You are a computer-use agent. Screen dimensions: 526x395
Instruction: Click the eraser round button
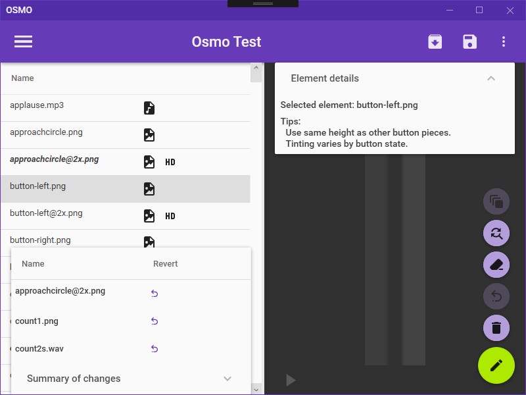[x=496, y=265]
